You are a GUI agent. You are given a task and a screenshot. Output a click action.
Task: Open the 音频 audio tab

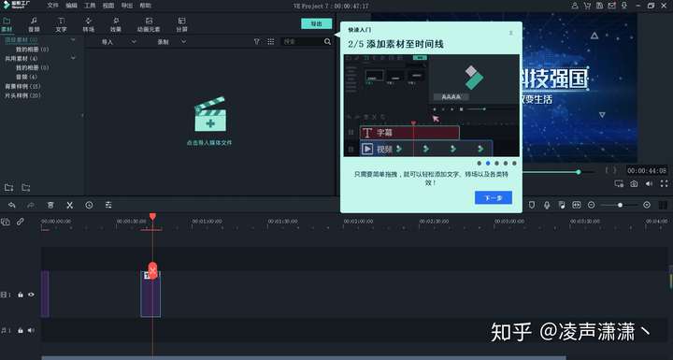(34, 24)
